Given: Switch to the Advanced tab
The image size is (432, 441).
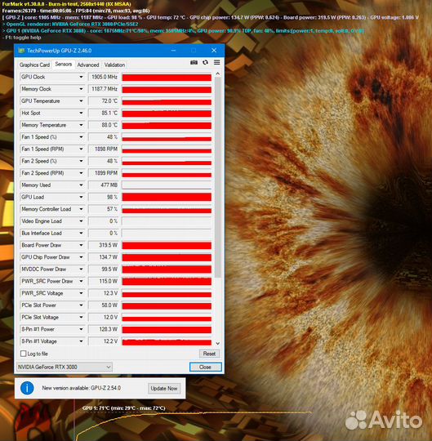Looking at the screenshot, I should (x=88, y=65).
